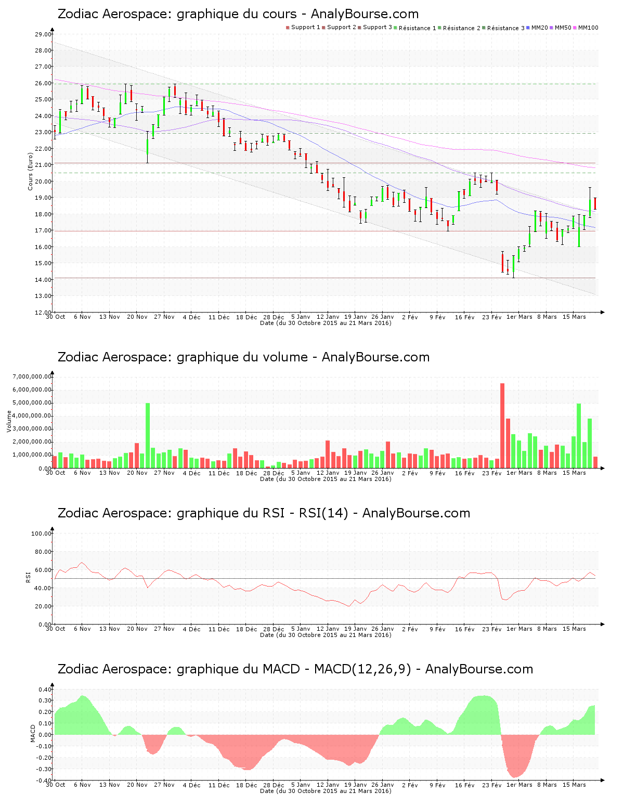Click '23 Fév' date under the volume chart
This screenshot has height=806, width=624.
[x=492, y=473]
